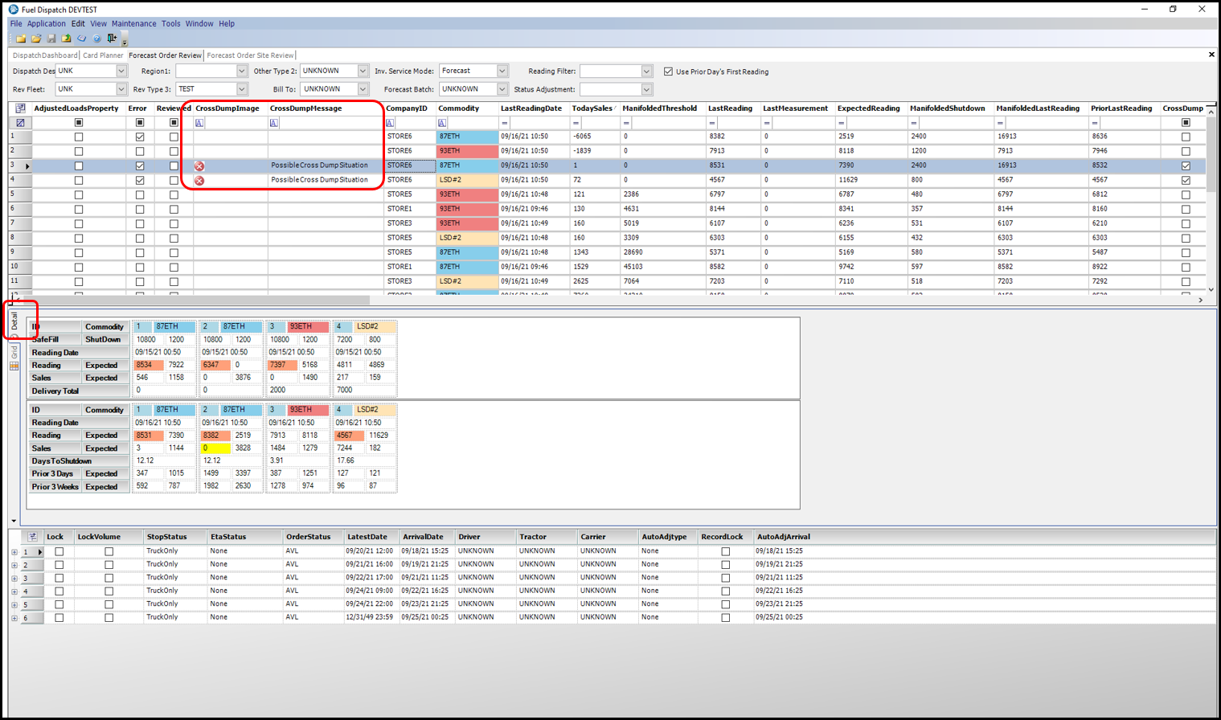The width and height of the screenshot is (1221, 720).
Task: Check the Lock checkbox for order row 1
Action: (59, 552)
